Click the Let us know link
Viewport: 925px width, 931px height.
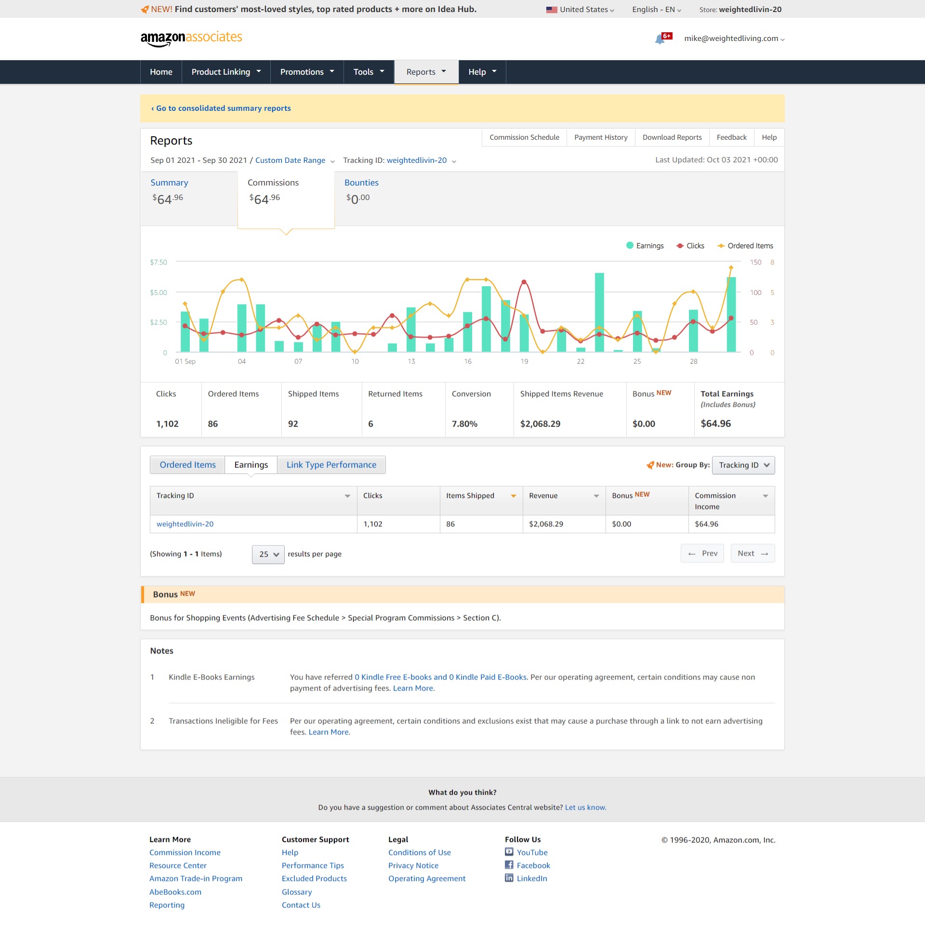click(585, 808)
